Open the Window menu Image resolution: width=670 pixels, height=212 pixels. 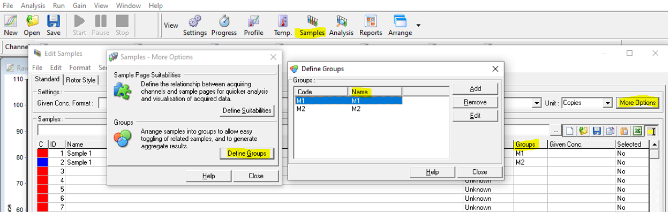point(129,5)
